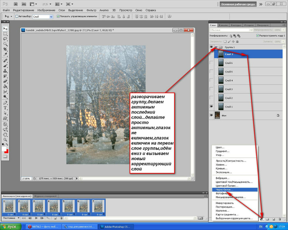The width and height of the screenshot is (288, 230).
Task: Select the Crop tool
Action: (5, 49)
